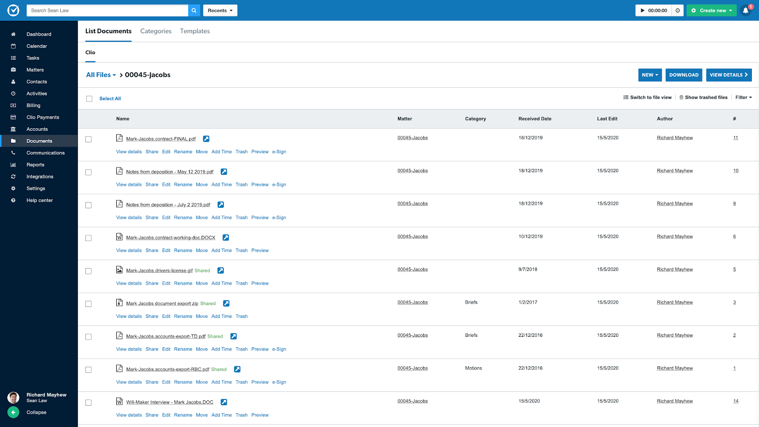The height and width of the screenshot is (427, 759).
Task: Open the notifications bell
Action: coord(746,10)
